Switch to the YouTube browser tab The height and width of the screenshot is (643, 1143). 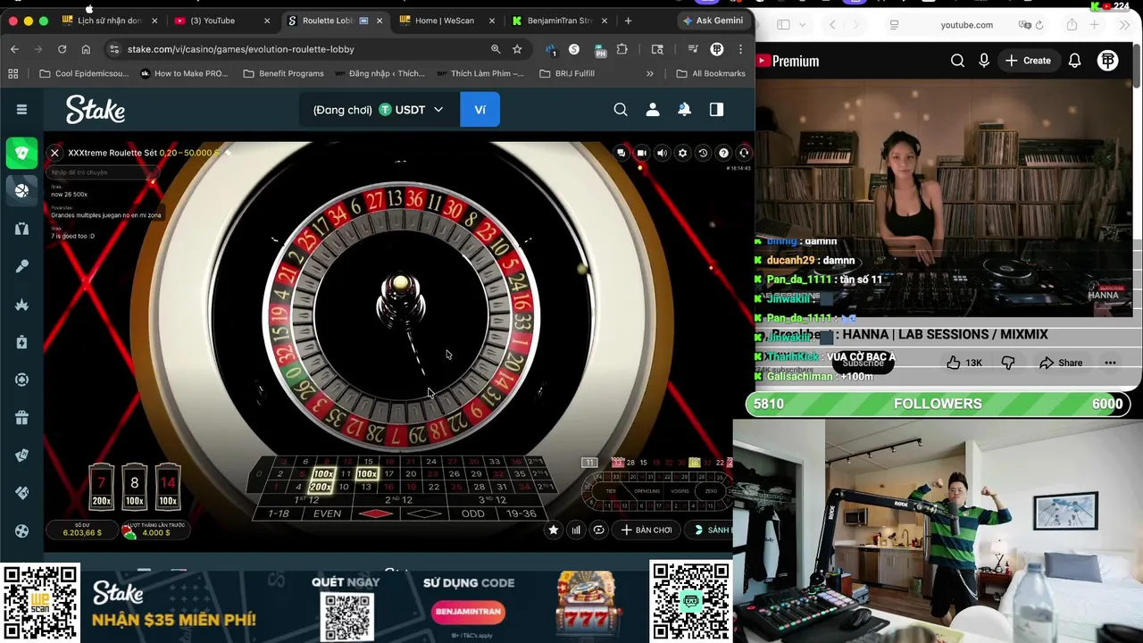click(x=221, y=21)
